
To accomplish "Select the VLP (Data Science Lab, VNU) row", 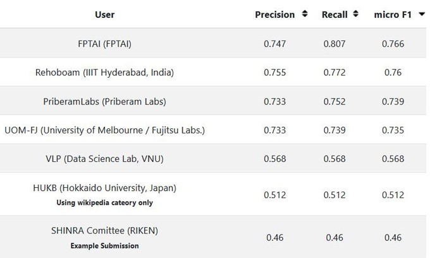I will pos(105,159).
